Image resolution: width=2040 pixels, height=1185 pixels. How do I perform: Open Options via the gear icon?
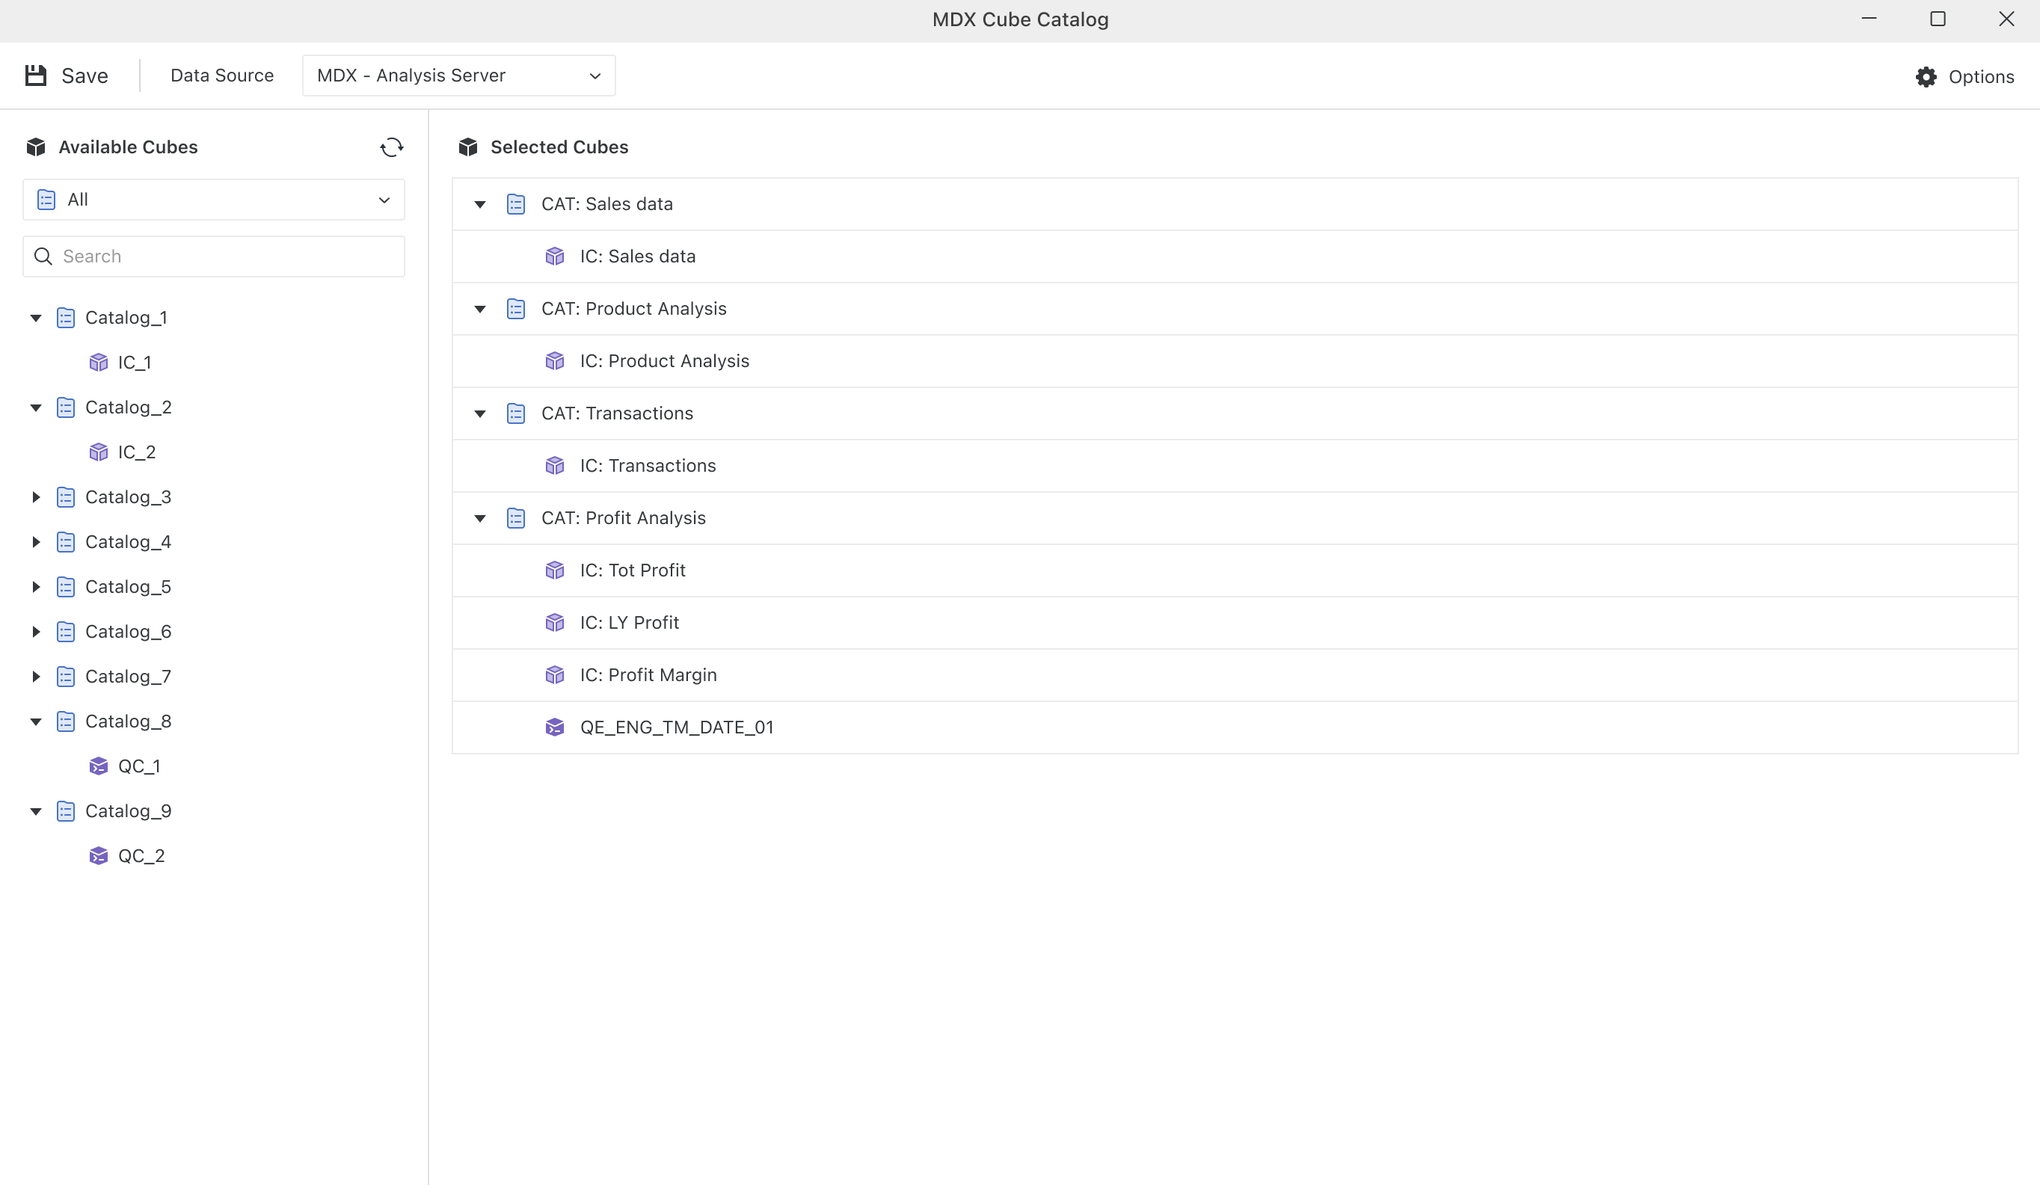point(1926,77)
